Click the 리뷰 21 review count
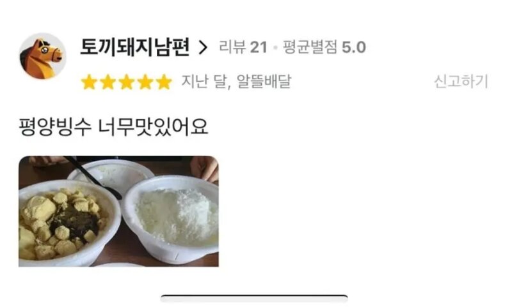Image resolution: width=512 pixels, height=307 pixels. point(243,47)
